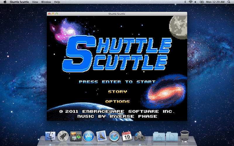The height and width of the screenshot is (146, 234).
Task: Minimize the Shuttle Scuttle window
Action: (53, 14)
